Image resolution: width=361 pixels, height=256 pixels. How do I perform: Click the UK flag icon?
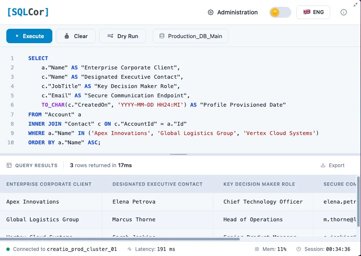click(x=307, y=12)
